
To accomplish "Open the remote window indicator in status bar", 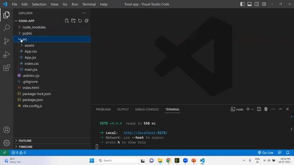I will (5, 153).
